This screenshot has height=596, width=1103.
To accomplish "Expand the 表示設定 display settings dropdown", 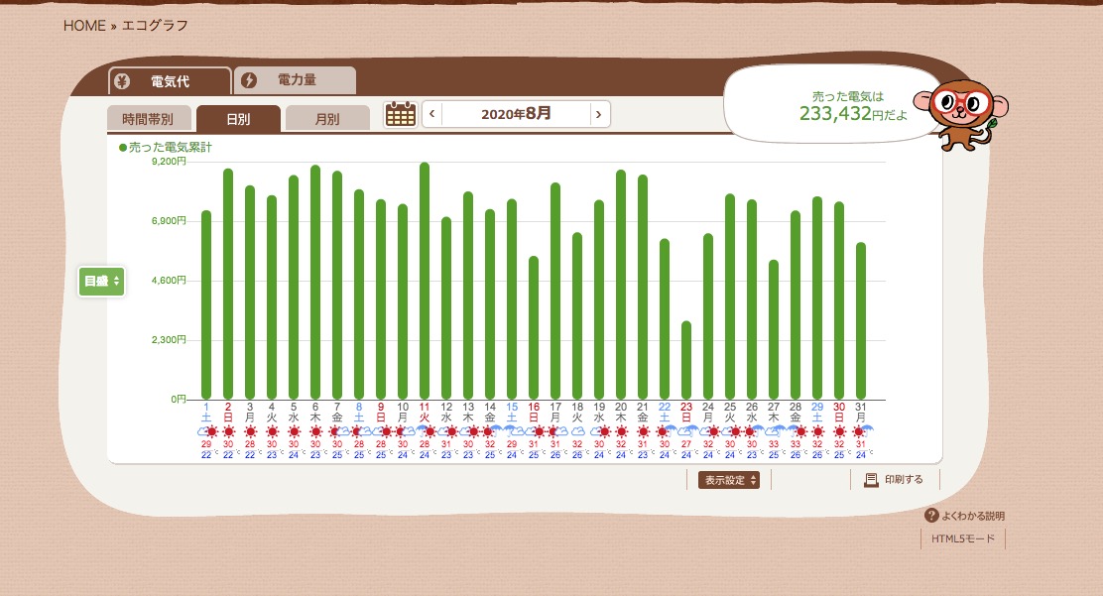I will click(728, 480).
